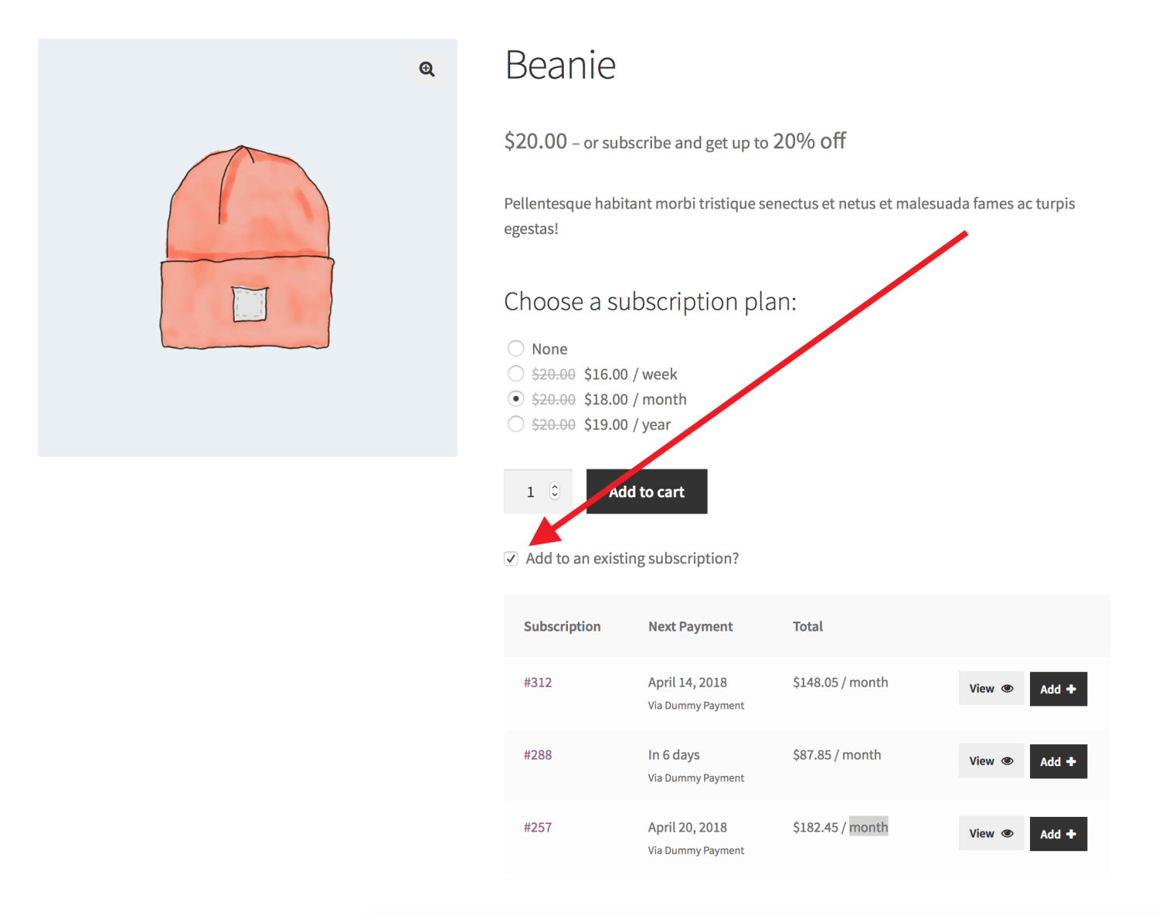Click the April 14, 2018 payment date
The width and height of the screenshot is (1159, 915).
coord(688,683)
